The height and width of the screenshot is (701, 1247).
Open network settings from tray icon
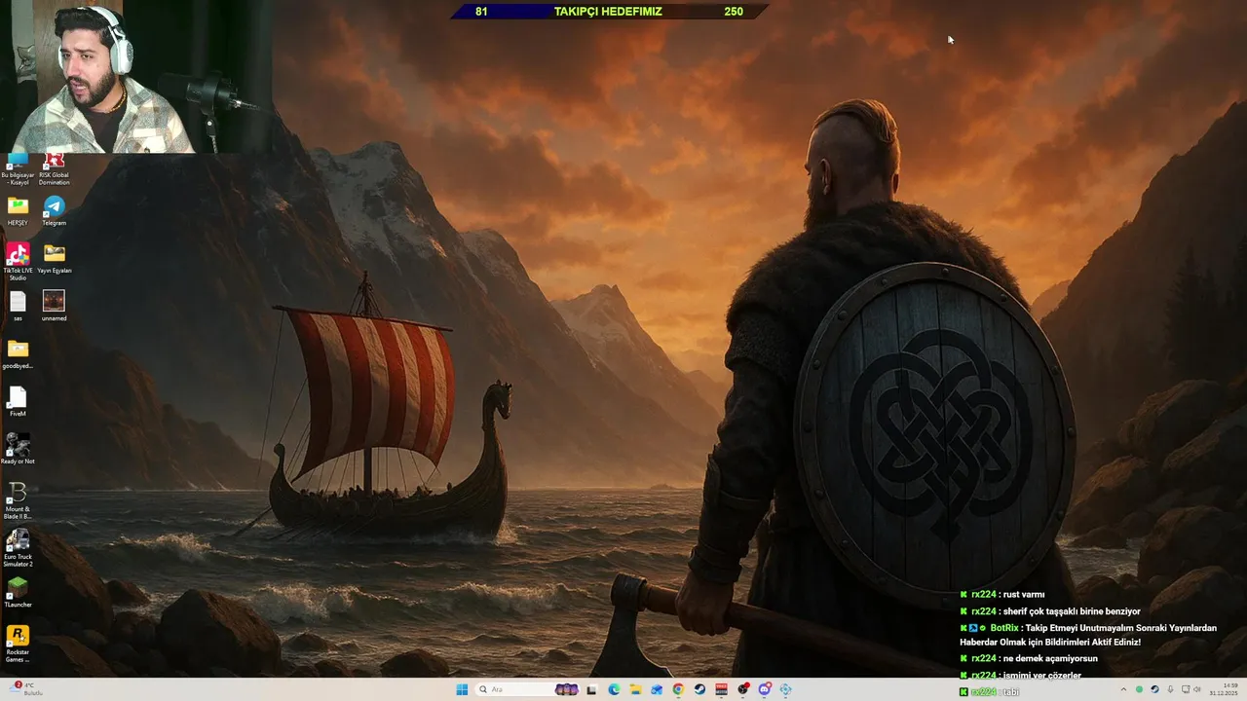click(x=1186, y=689)
